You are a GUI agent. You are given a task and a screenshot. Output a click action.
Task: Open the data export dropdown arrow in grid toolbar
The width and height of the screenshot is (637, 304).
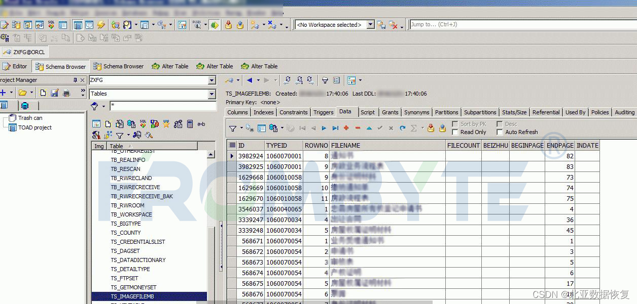pyautogui.click(x=282, y=128)
